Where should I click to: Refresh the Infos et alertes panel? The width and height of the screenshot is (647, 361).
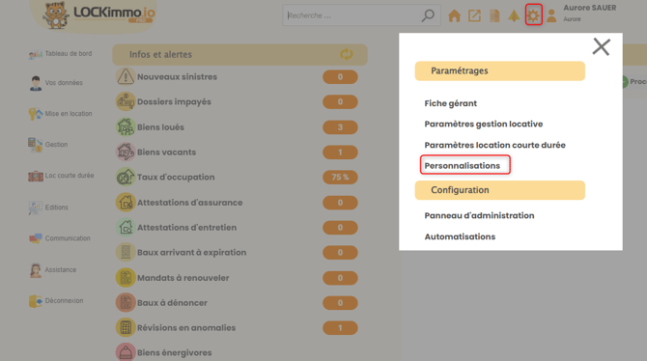point(347,54)
